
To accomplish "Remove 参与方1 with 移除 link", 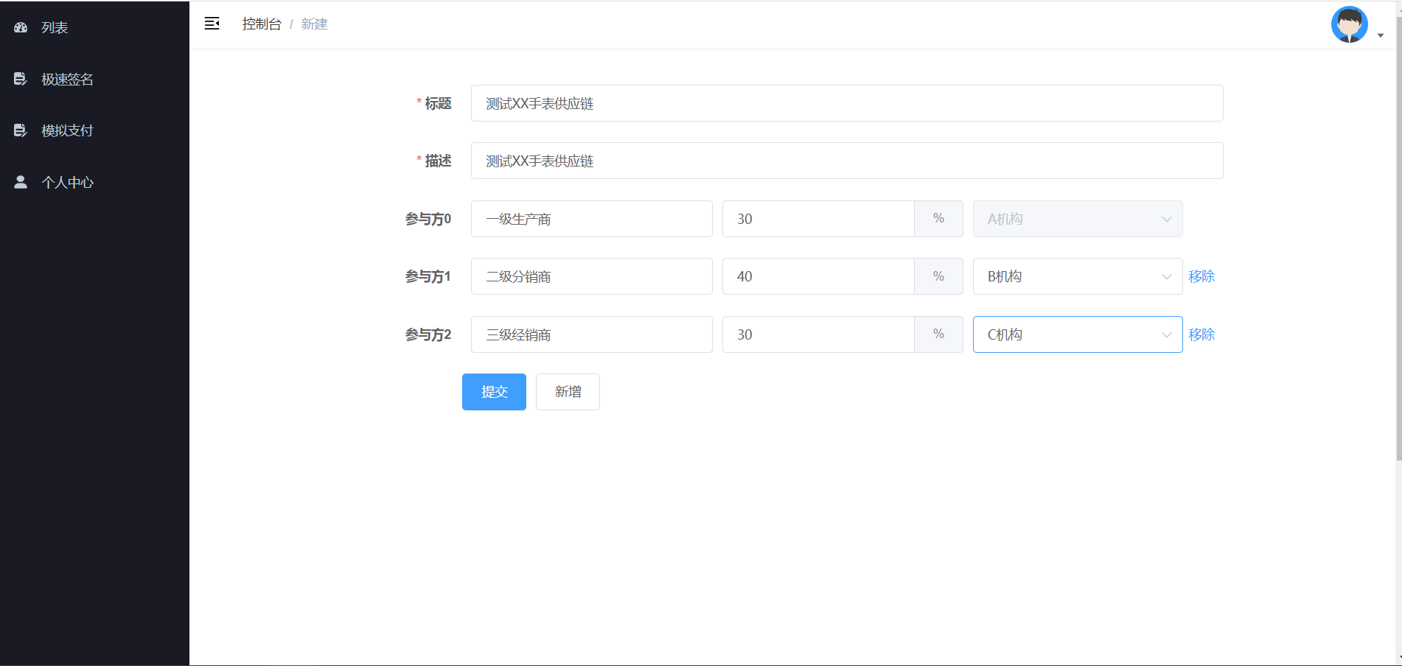I will coord(1202,276).
